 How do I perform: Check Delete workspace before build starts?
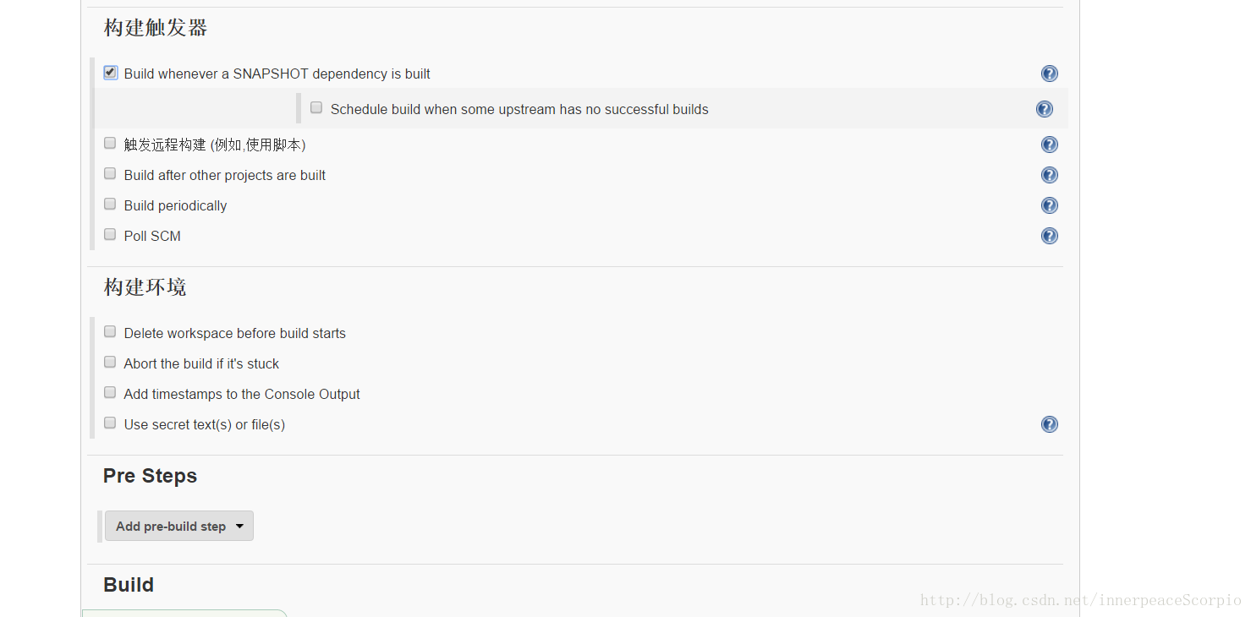point(110,331)
